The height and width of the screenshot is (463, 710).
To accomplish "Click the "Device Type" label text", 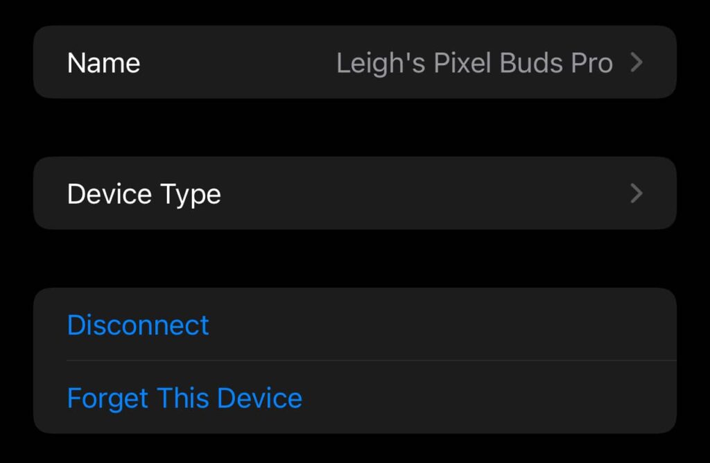I will click(x=144, y=194).
